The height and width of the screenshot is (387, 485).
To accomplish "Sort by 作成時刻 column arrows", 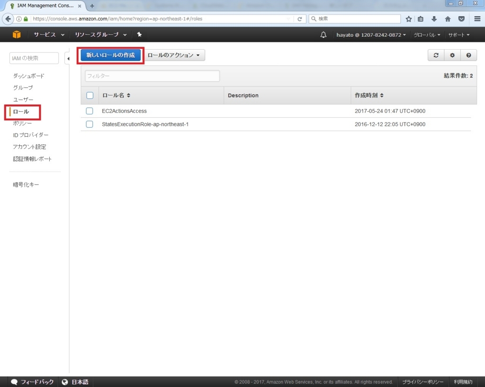I will 382,96.
